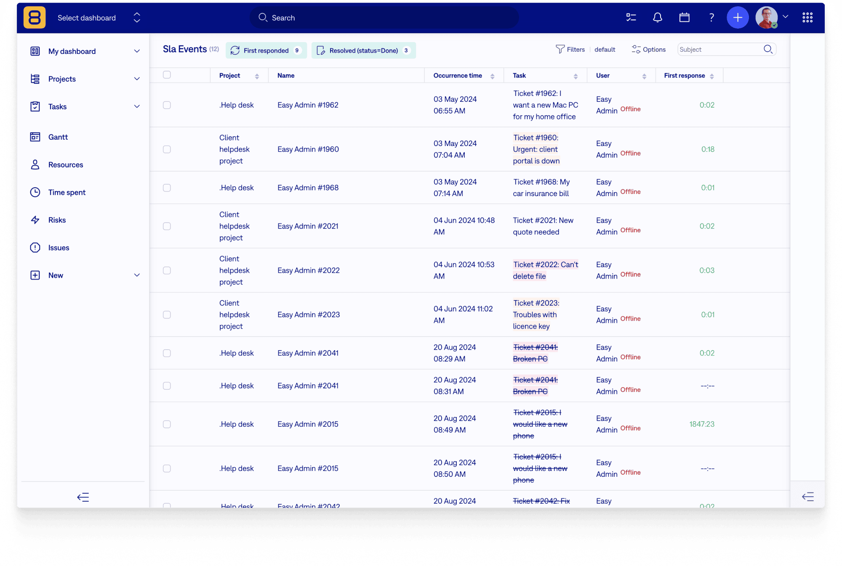Check the row for Easy Admin #2021
This screenshot has width=842, height=566.
[167, 226]
